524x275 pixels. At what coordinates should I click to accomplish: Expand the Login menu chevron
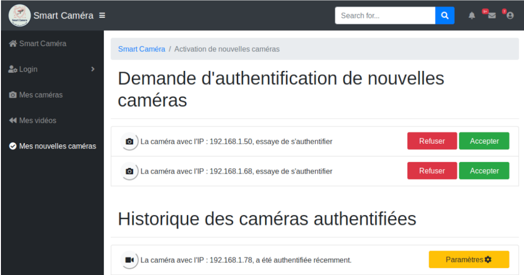(93, 69)
